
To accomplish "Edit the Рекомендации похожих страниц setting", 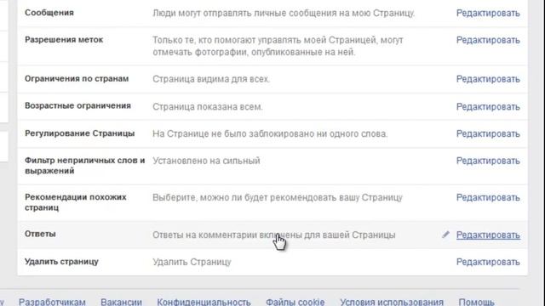I will 488,198.
